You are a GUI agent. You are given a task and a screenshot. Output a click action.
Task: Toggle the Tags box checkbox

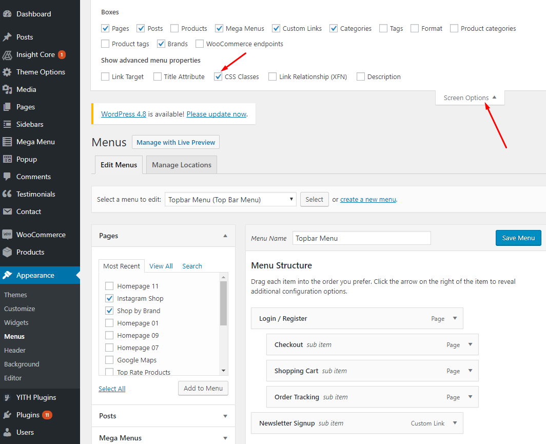pos(383,28)
